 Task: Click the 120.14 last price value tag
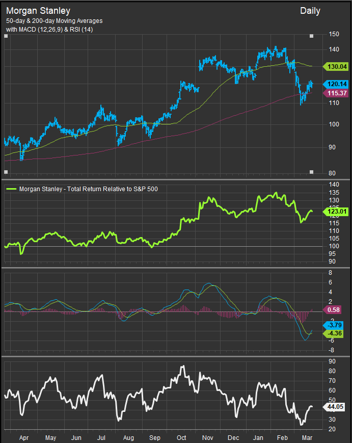(336, 84)
